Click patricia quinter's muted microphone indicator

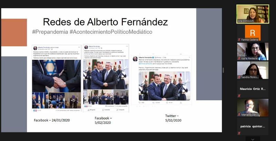(239, 133)
